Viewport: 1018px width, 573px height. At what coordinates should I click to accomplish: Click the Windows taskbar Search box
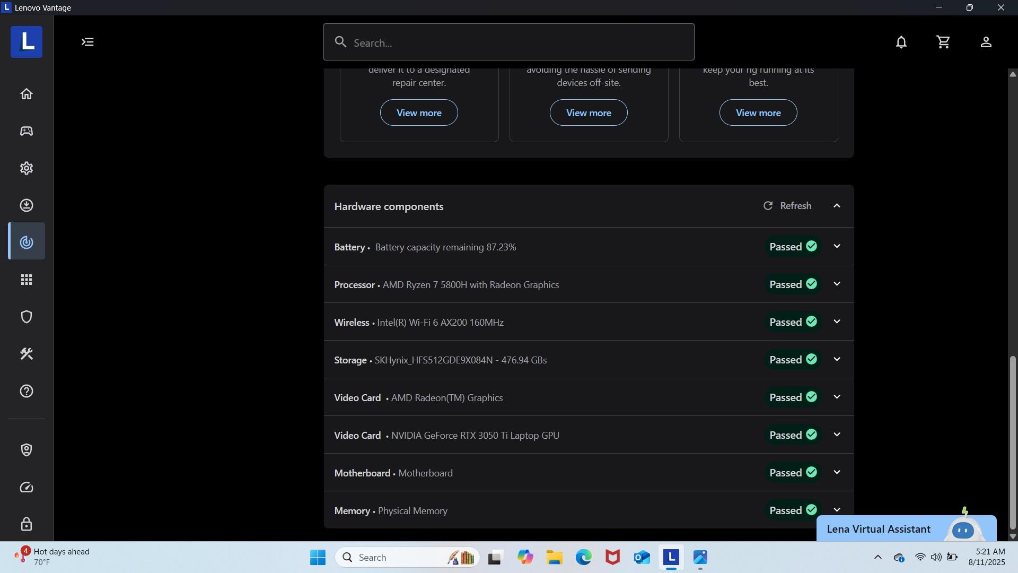(x=407, y=558)
